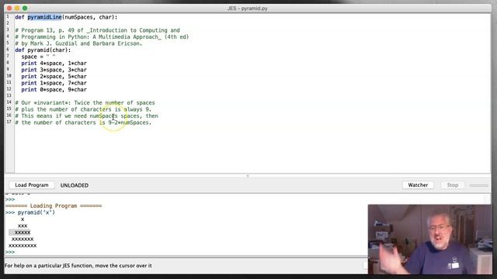
Task: Click comment line '# Our *invariant*: Twice the number'
Action: [x=85, y=103]
